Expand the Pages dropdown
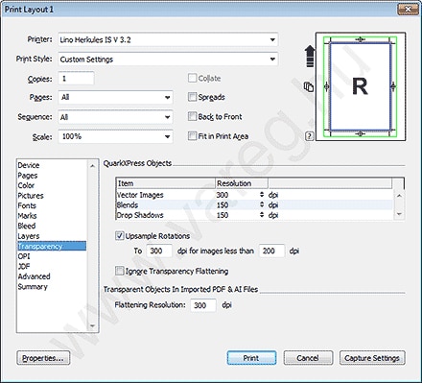Screen dimensions: 422x383 (x=115, y=97)
